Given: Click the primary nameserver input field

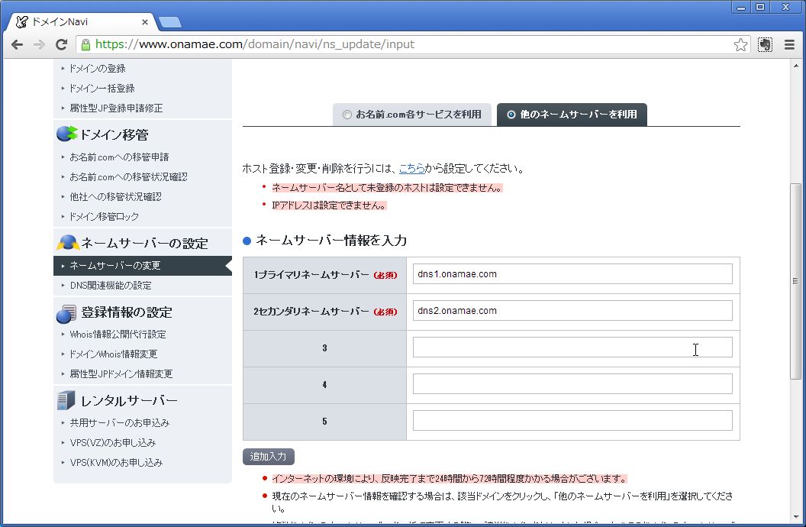Looking at the screenshot, I should (x=572, y=274).
